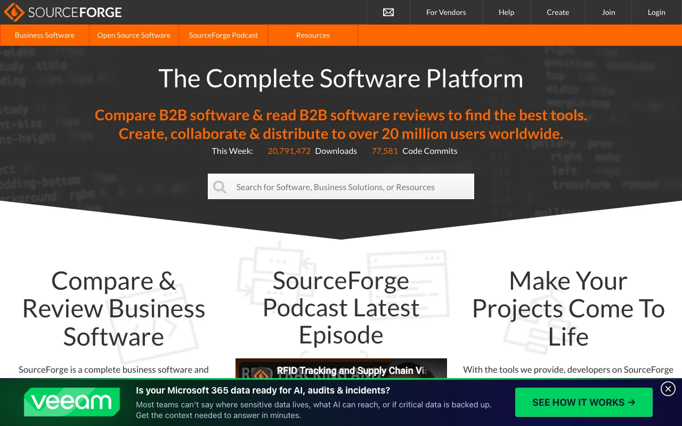
Task: Open the Business Software tab
Action: pyautogui.click(x=45, y=35)
